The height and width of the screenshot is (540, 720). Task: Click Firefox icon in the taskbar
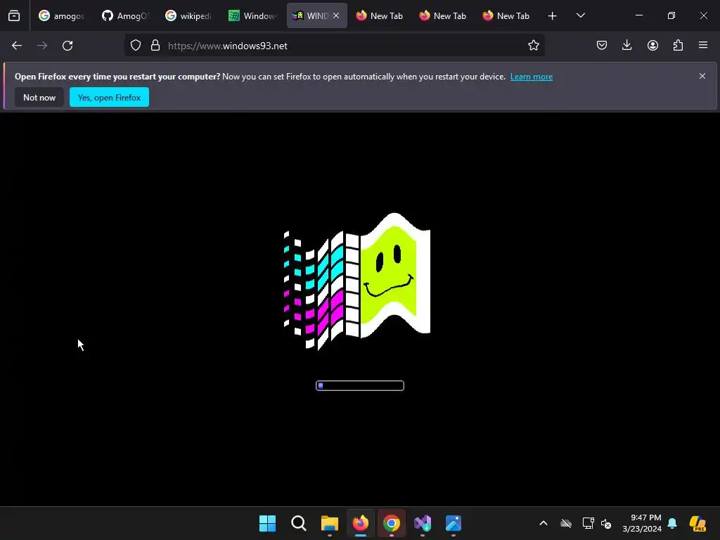tap(361, 523)
